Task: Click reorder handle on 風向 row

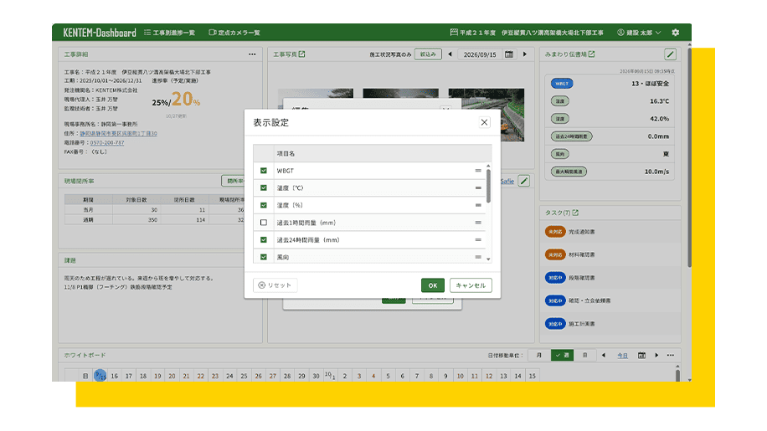Action: click(478, 257)
